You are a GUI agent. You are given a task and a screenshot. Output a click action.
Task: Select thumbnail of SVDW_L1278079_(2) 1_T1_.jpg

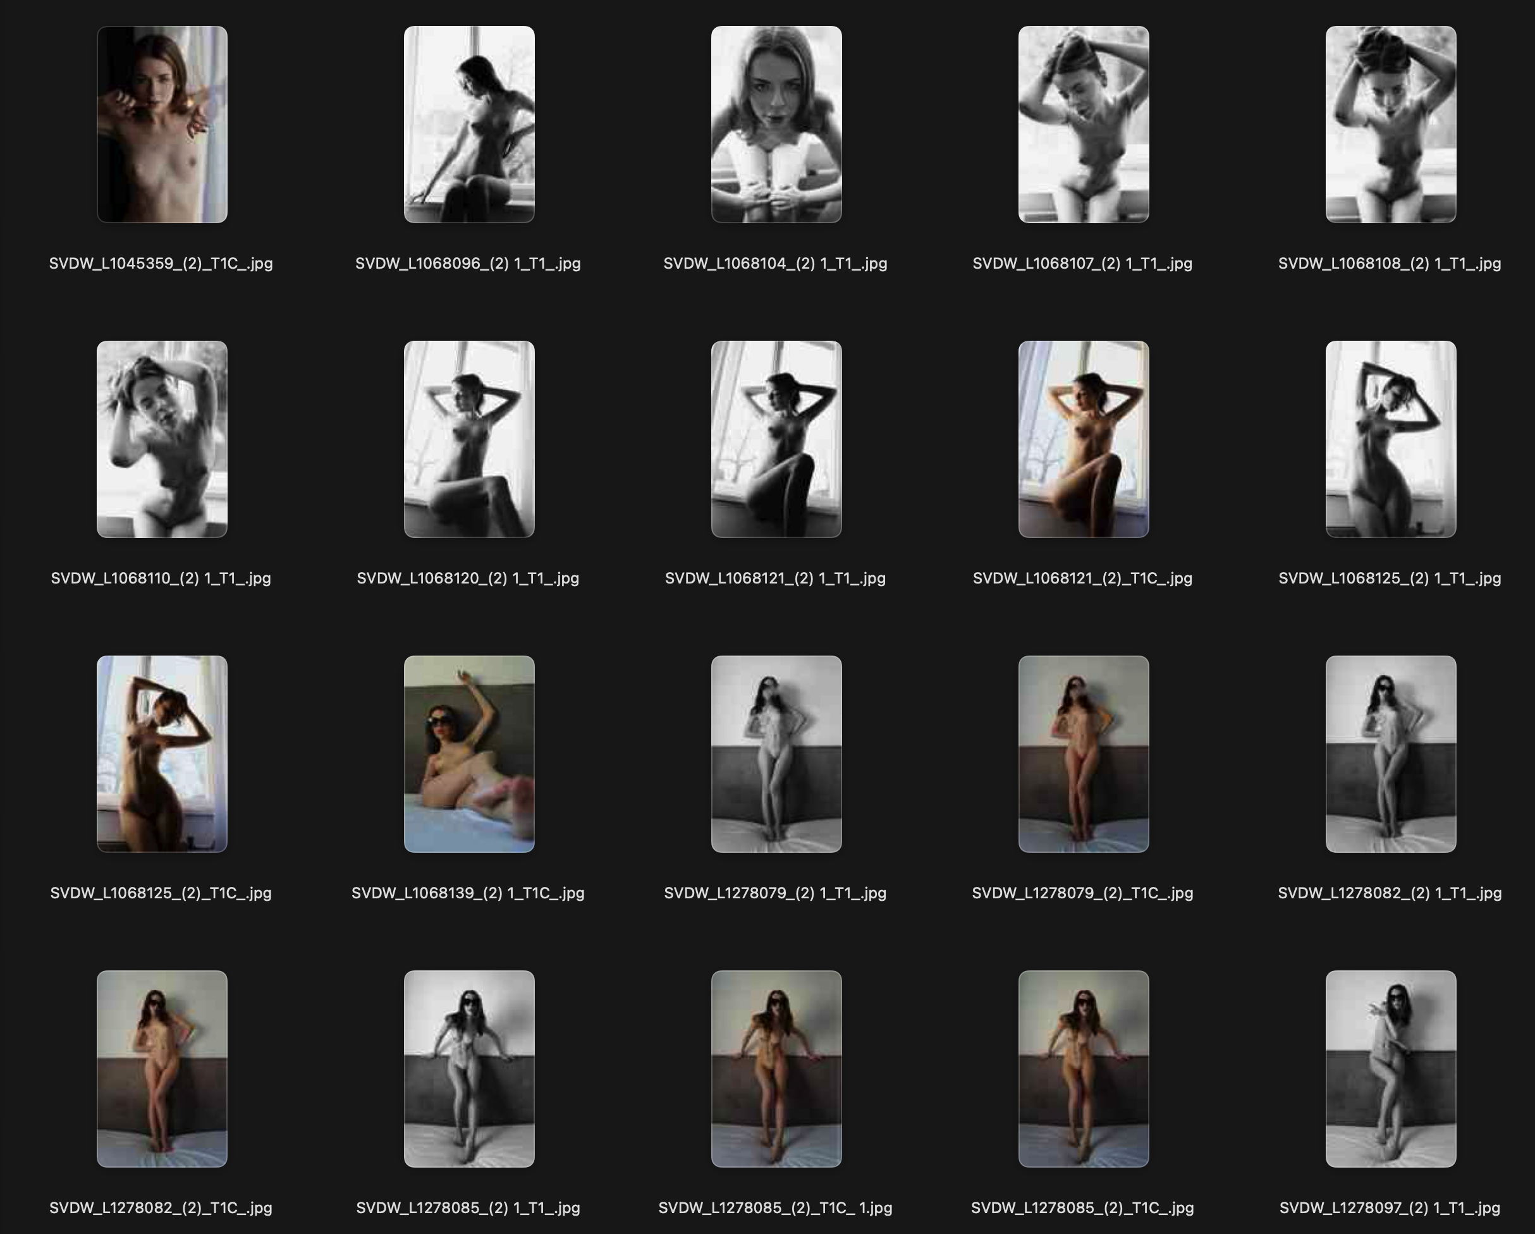click(776, 754)
